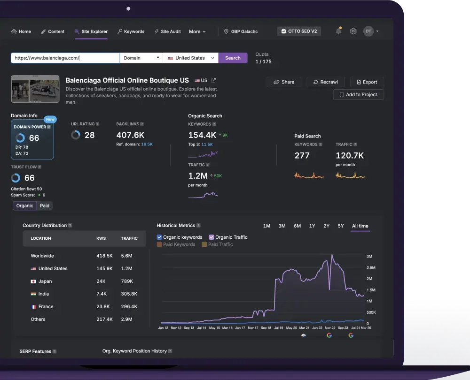Select the 2Y time range

327,226
